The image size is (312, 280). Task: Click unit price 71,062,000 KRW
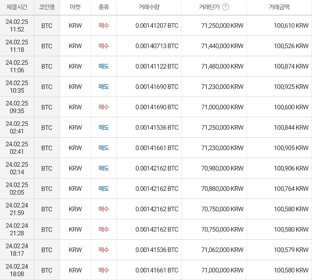click(x=222, y=250)
